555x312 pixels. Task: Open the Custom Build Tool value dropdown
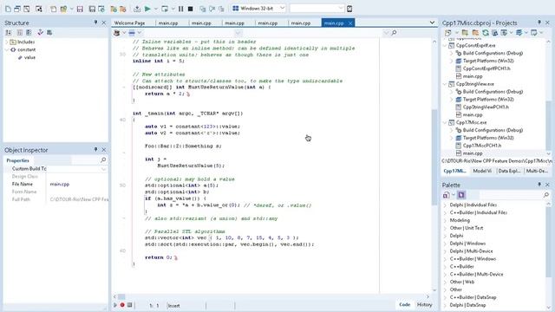[x=103, y=169]
